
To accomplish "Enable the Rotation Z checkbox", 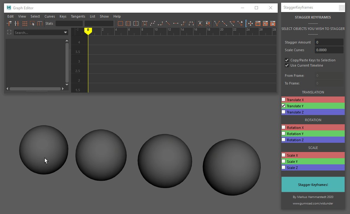I will pyautogui.click(x=284, y=140).
